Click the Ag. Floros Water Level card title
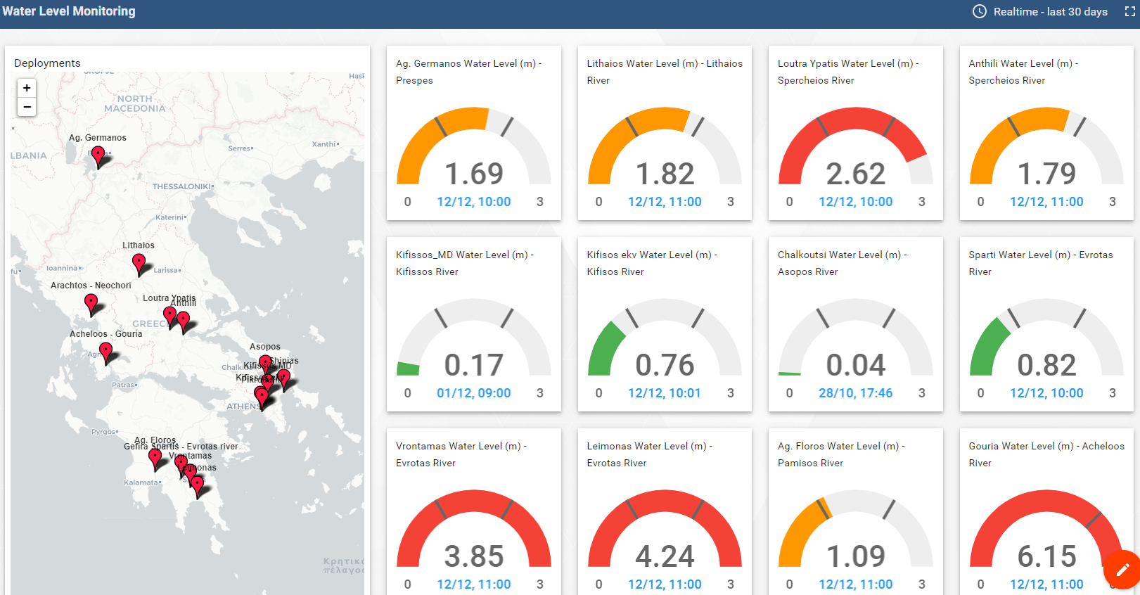 point(841,454)
